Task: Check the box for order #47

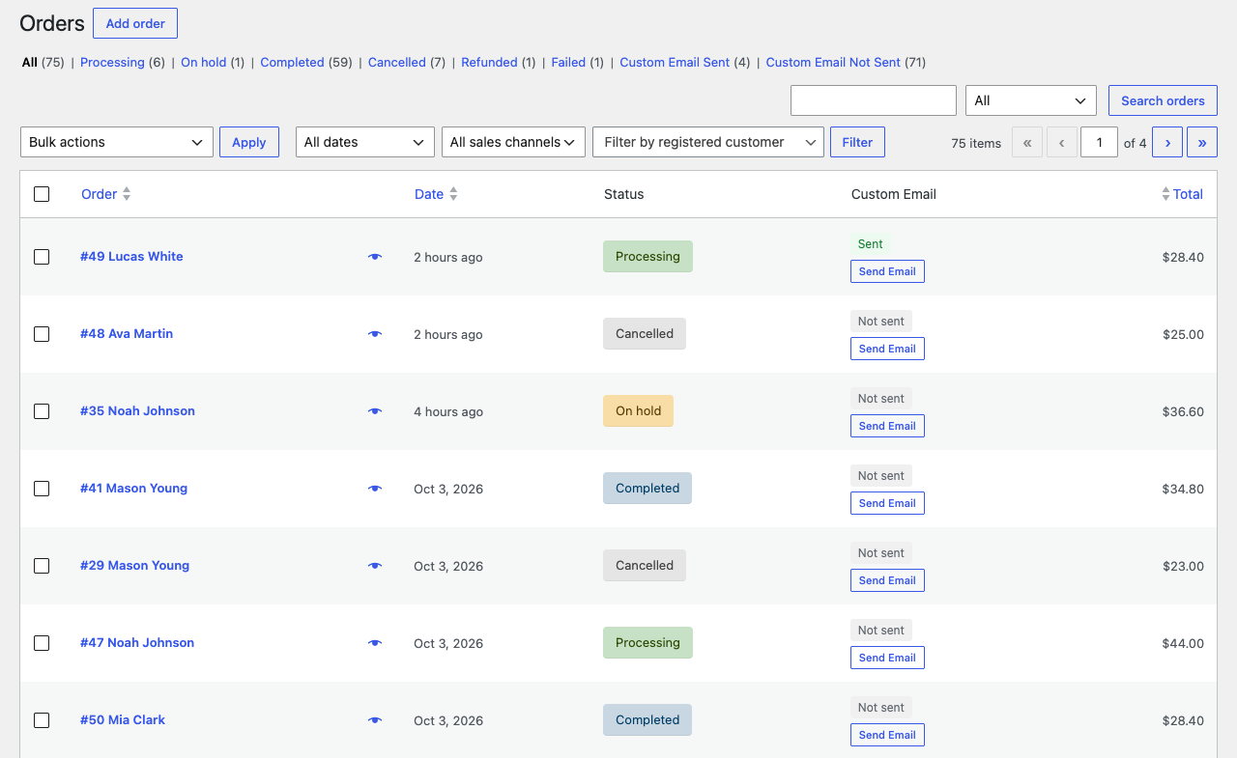Action: pos(42,643)
